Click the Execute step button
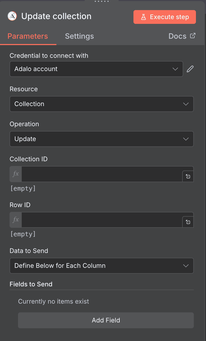This screenshot has width=206, height=341. tap(164, 17)
